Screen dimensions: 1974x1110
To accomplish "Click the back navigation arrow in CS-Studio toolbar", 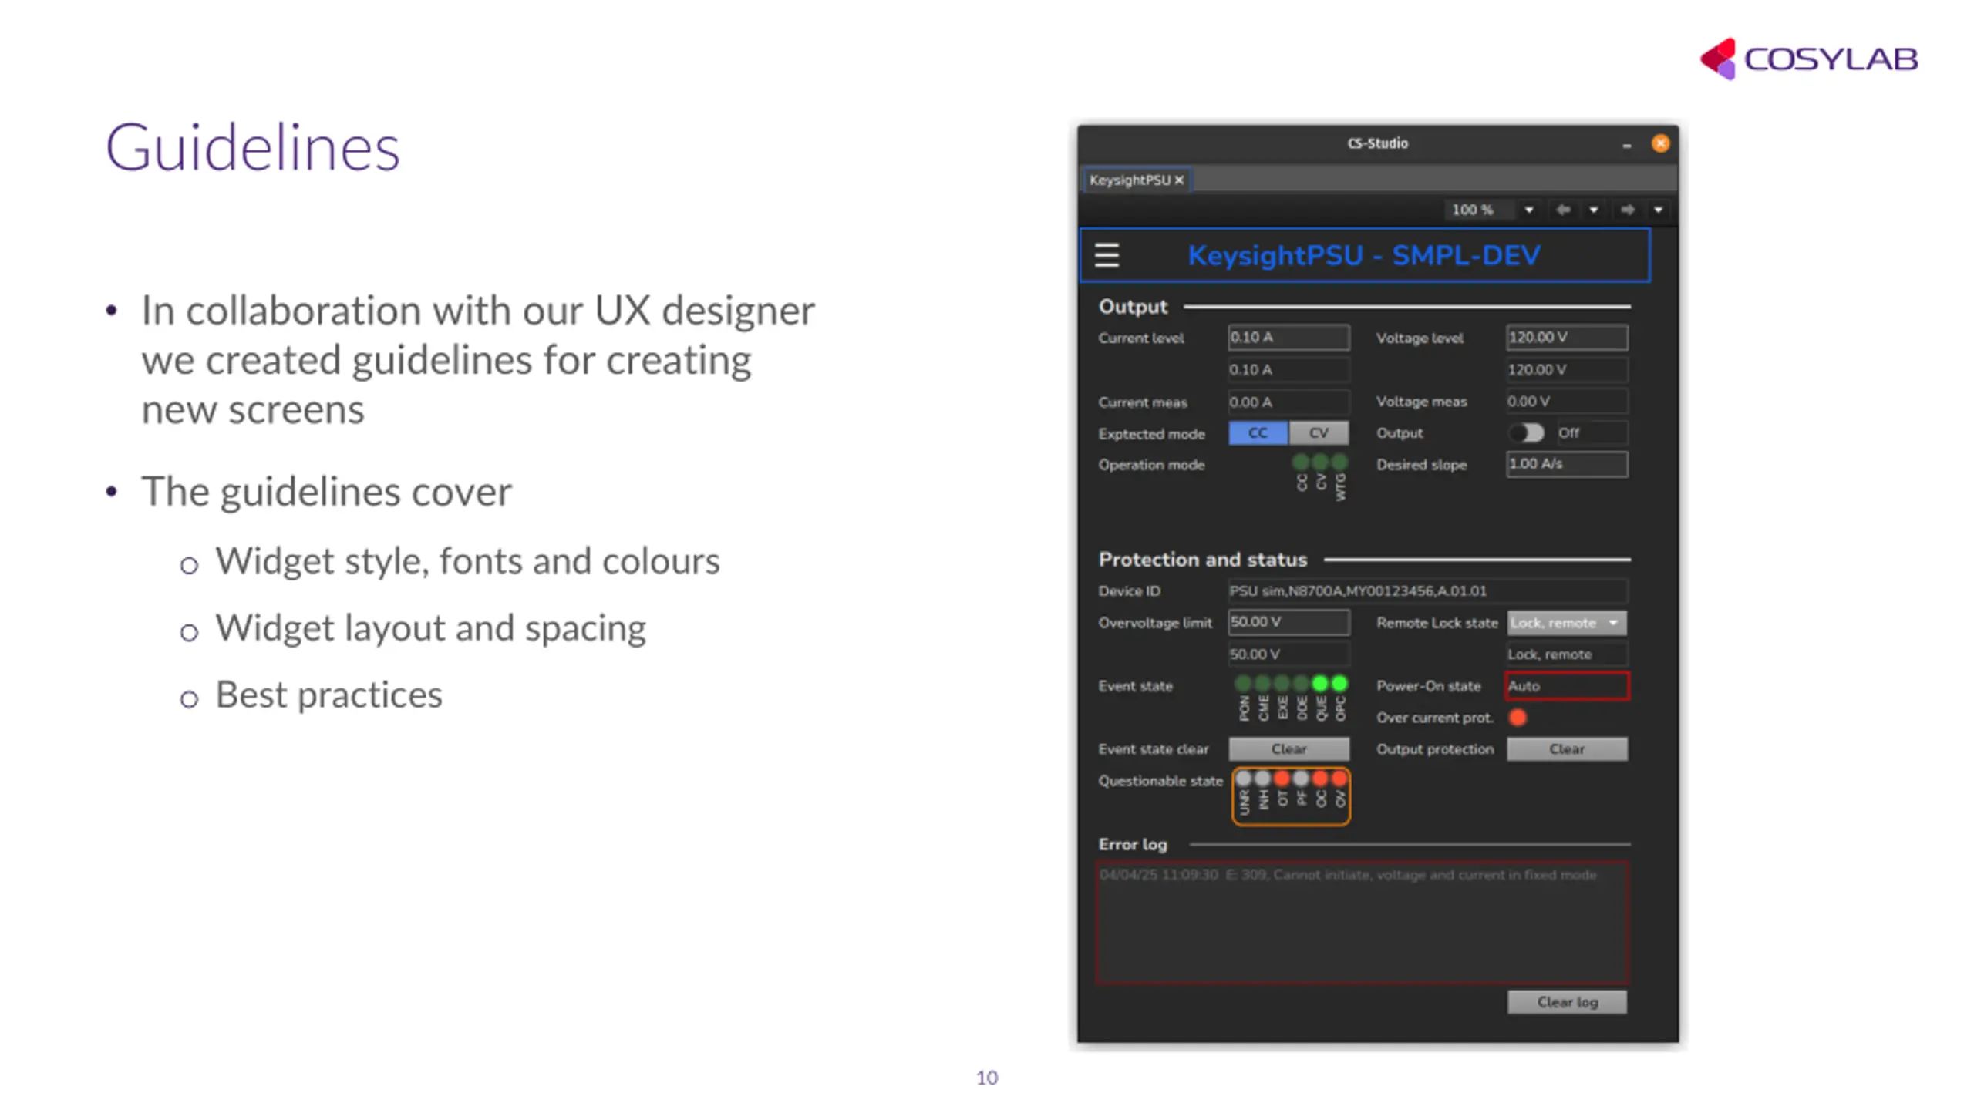I will point(1563,210).
